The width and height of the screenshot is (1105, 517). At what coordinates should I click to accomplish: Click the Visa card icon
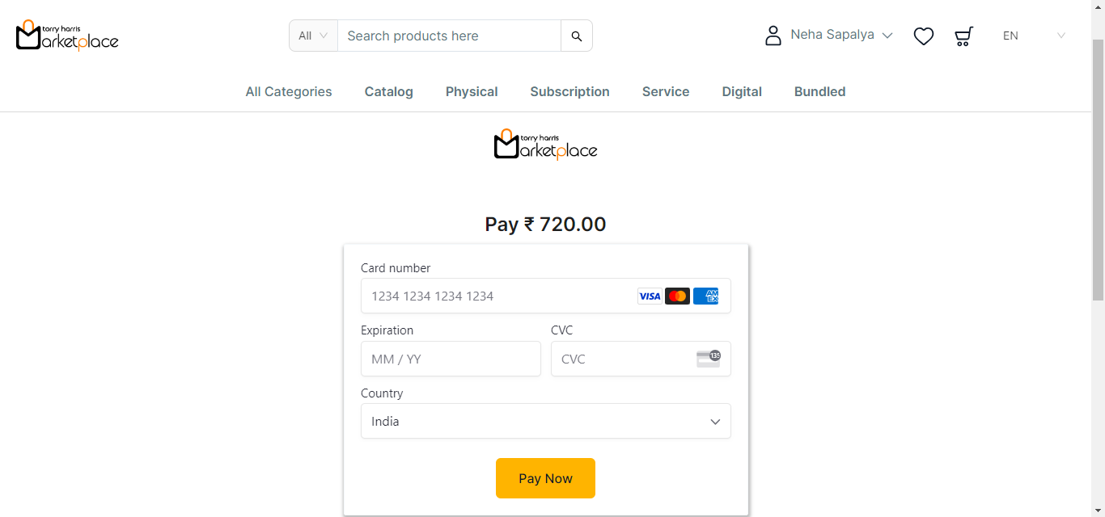tap(650, 296)
